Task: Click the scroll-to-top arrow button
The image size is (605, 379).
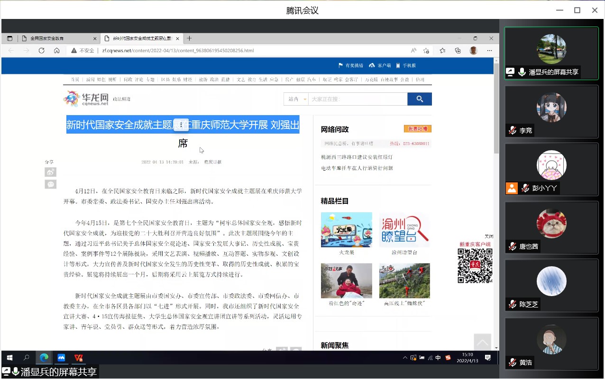Action: tap(483, 342)
